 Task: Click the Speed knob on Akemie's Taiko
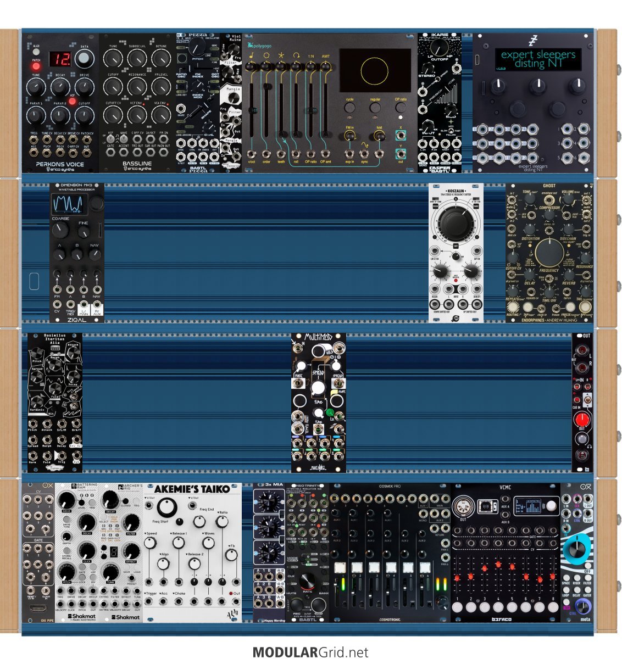pos(151,543)
